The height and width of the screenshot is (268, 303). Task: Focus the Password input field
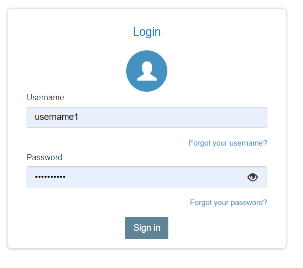tap(136, 177)
